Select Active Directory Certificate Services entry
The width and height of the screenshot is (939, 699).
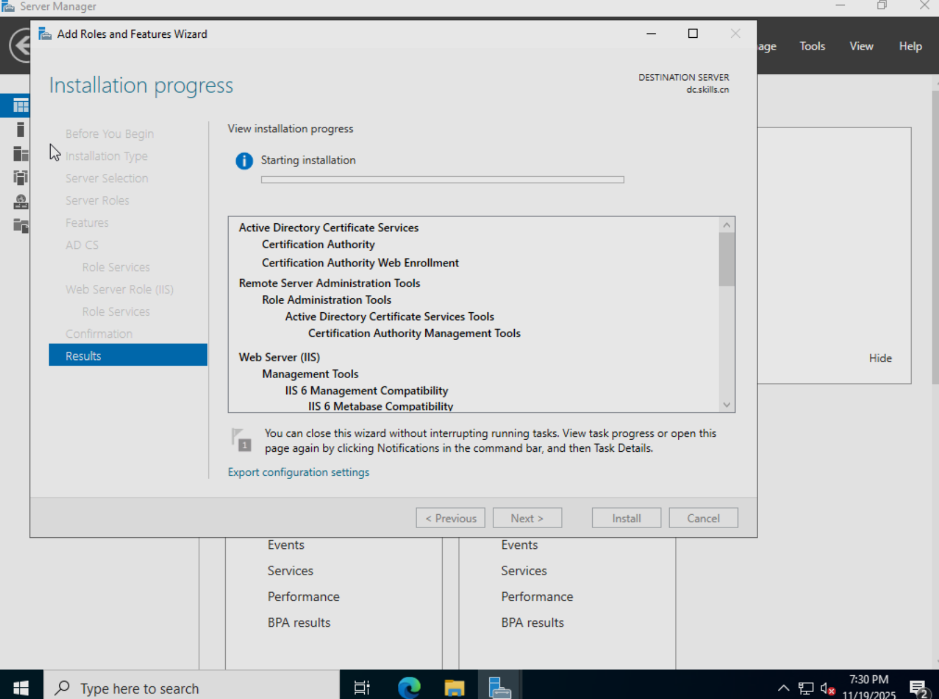[329, 227]
